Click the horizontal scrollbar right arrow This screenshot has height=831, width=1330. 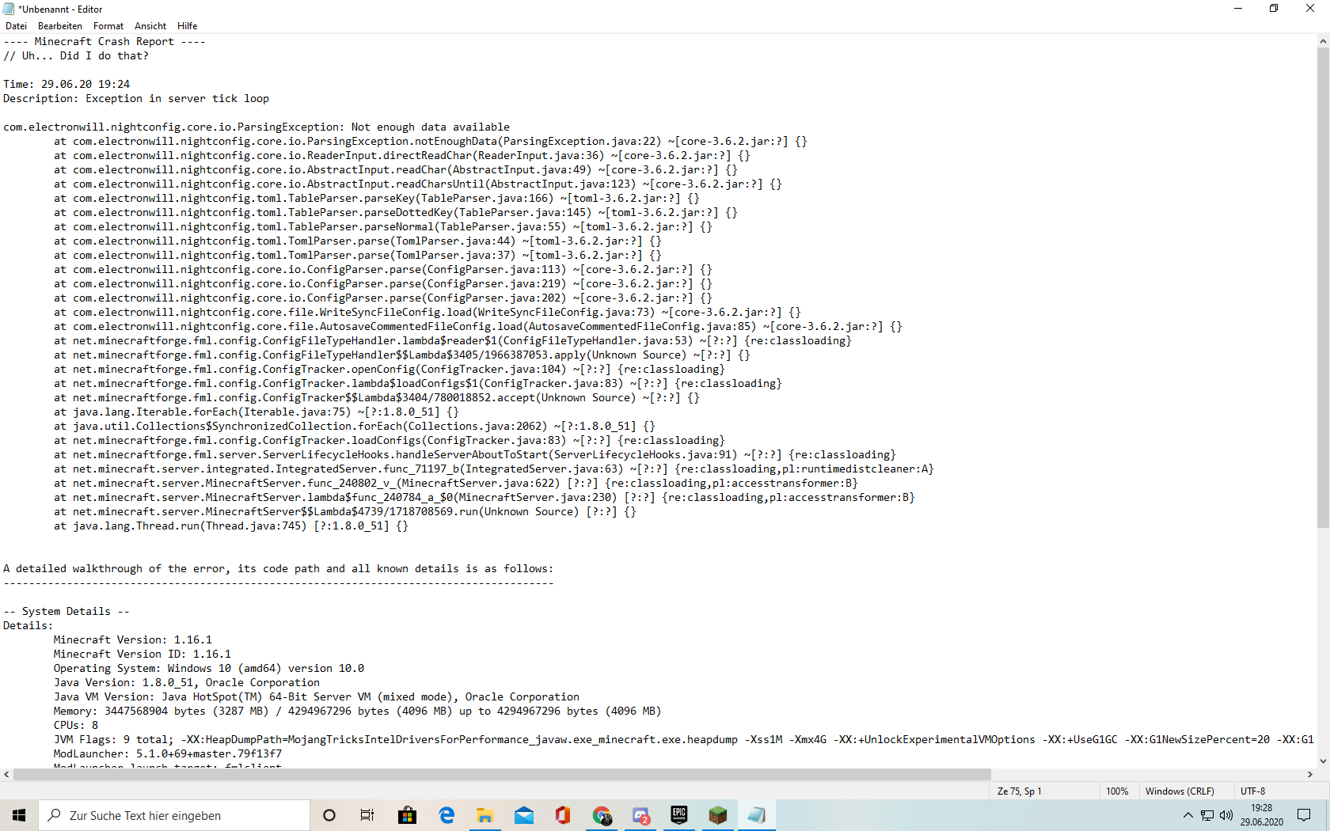coord(1310,775)
